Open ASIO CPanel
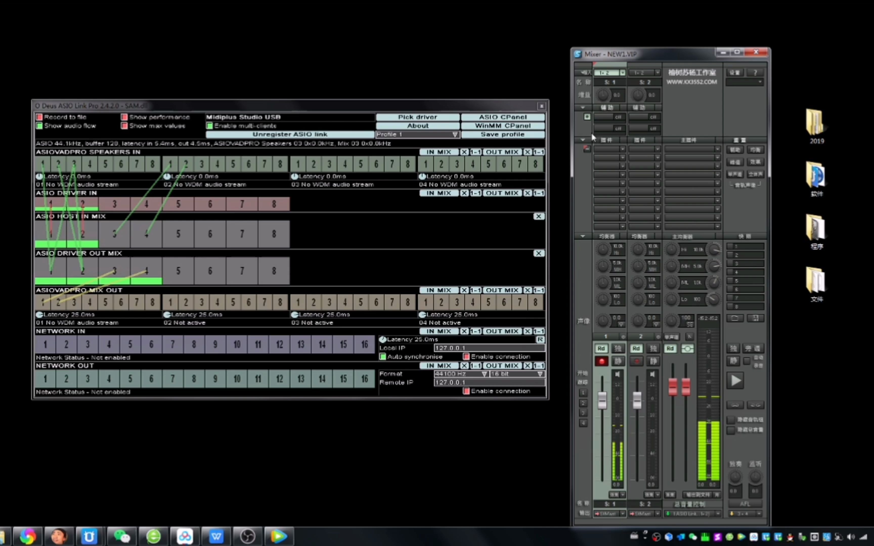Viewport: 874px width, 546px height. point(503,117)
